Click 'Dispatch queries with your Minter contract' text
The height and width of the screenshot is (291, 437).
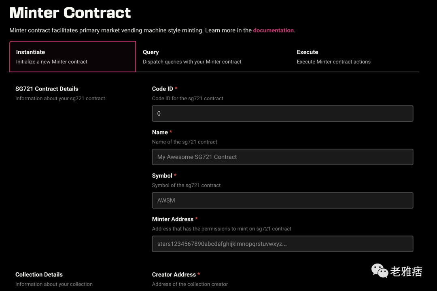[192, 62]
